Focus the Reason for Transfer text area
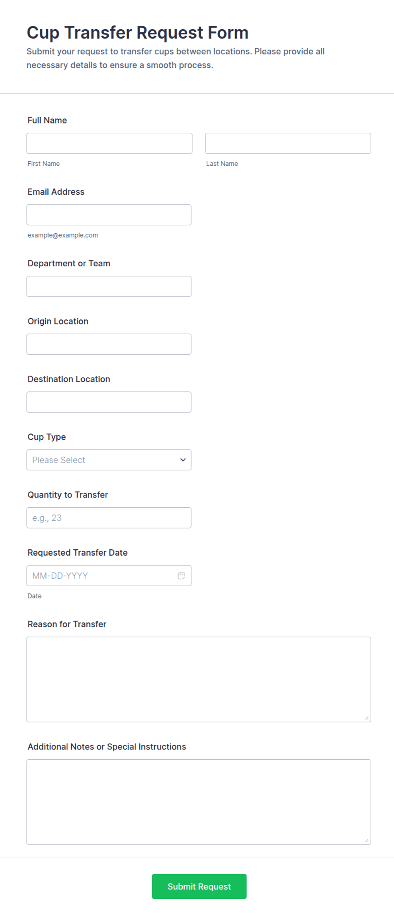Viewport: 394px width, 920px height. click(199, 680)
